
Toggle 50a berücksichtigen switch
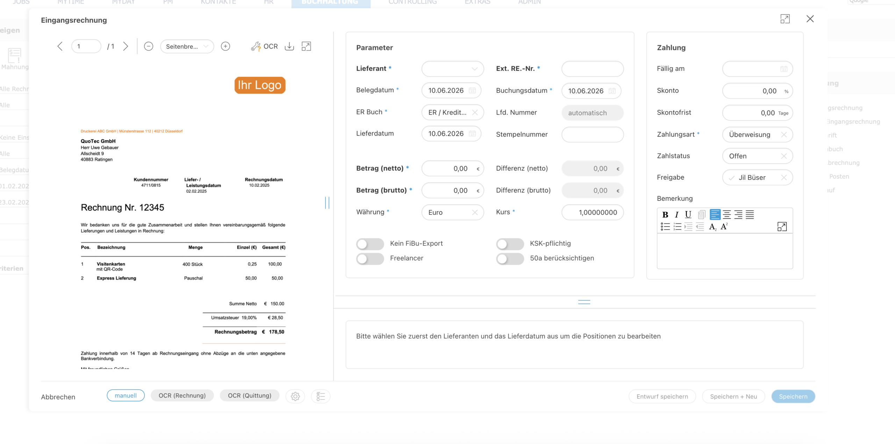(510, 259)
